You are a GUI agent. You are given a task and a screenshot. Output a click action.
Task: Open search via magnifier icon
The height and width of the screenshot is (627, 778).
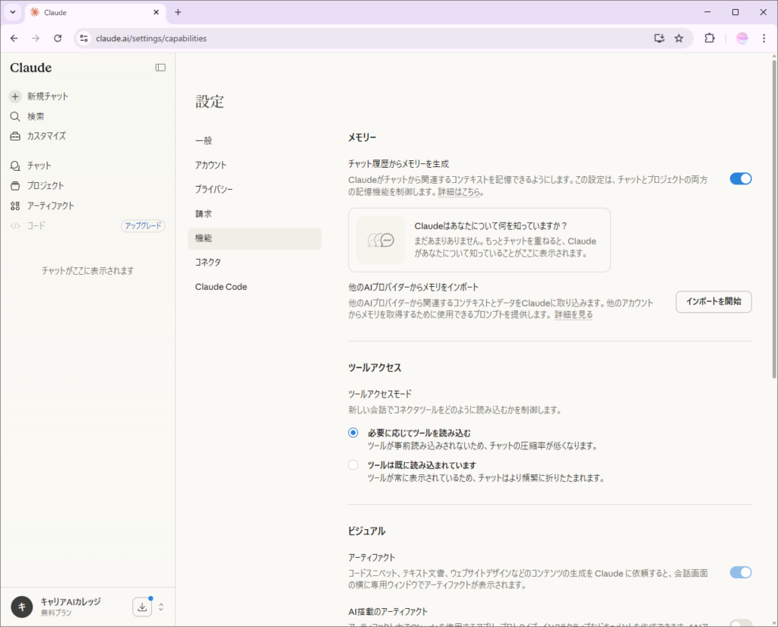click(15, 116)
